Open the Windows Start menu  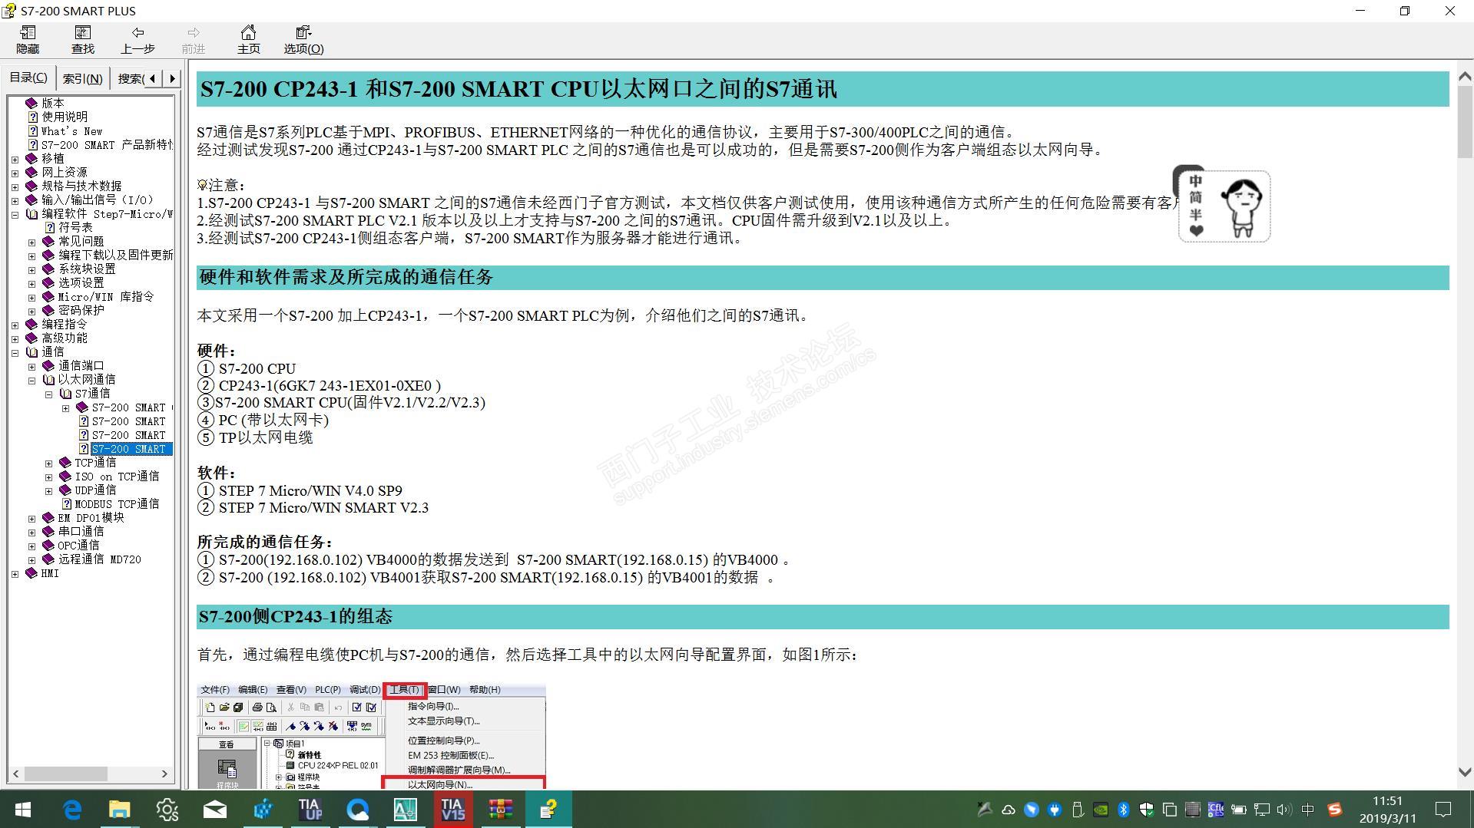(x=23, y=809)
